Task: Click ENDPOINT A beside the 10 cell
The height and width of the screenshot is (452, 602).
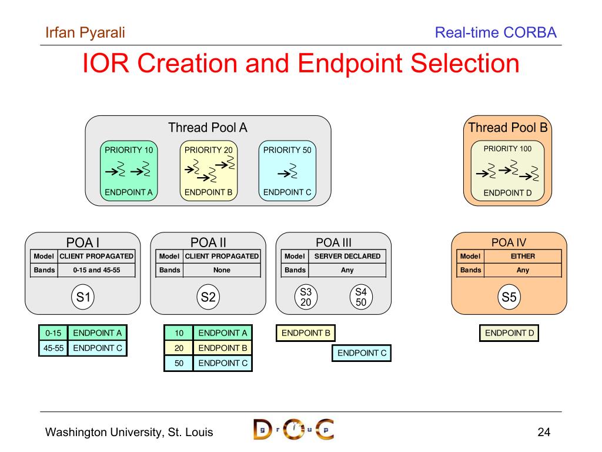Action: pyautogui.click(x=223, y=333)
